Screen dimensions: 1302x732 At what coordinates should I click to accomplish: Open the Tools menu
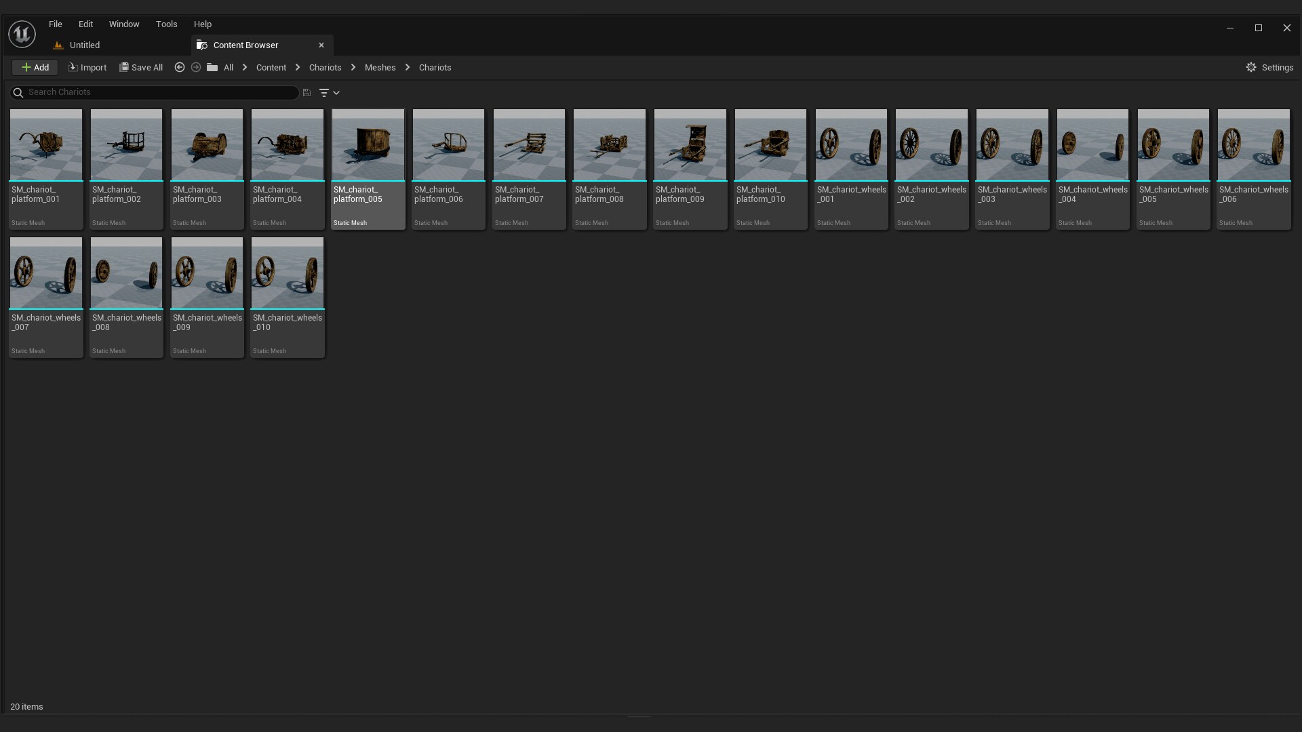click(x=166, y=24)
